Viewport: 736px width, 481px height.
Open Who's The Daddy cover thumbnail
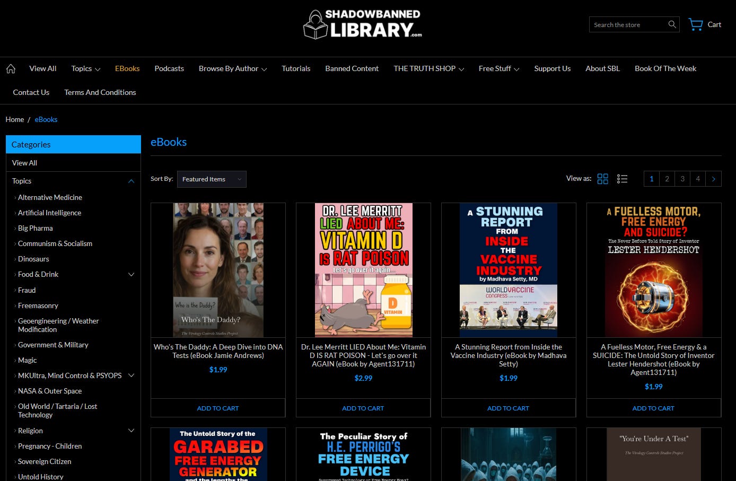218,270
